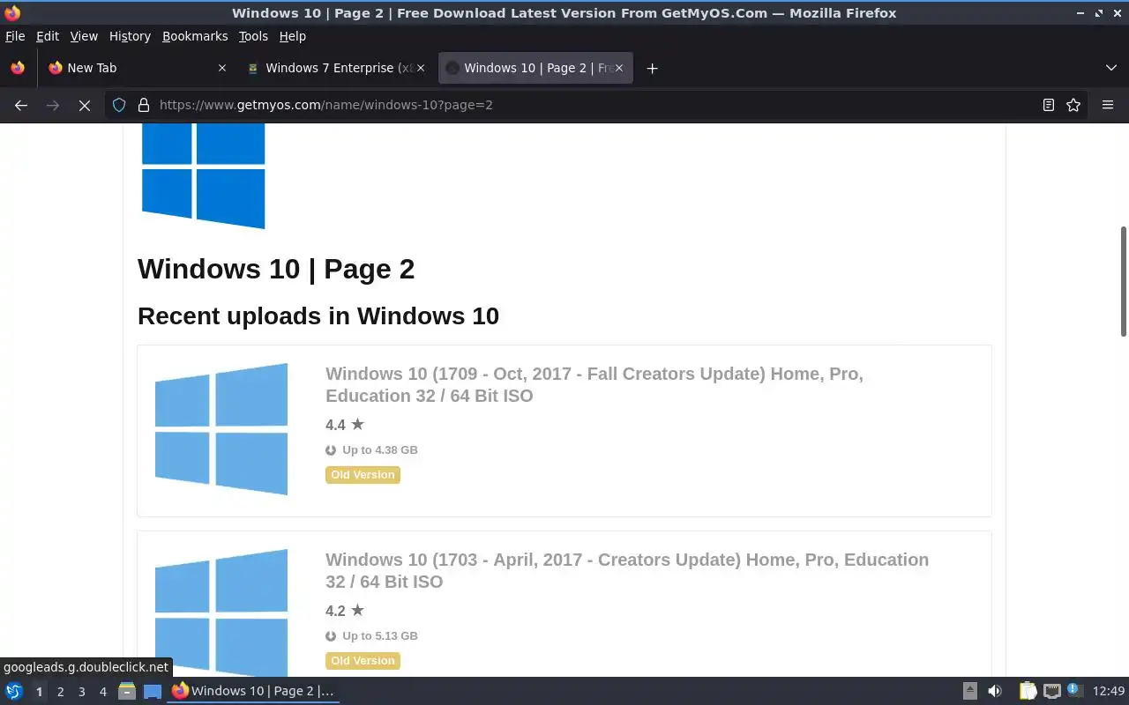
Task: Close the Windows 7 Enterprise tab
Action: point(421,68)
